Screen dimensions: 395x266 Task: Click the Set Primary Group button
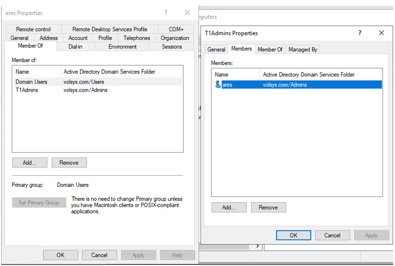click(39, 202)
